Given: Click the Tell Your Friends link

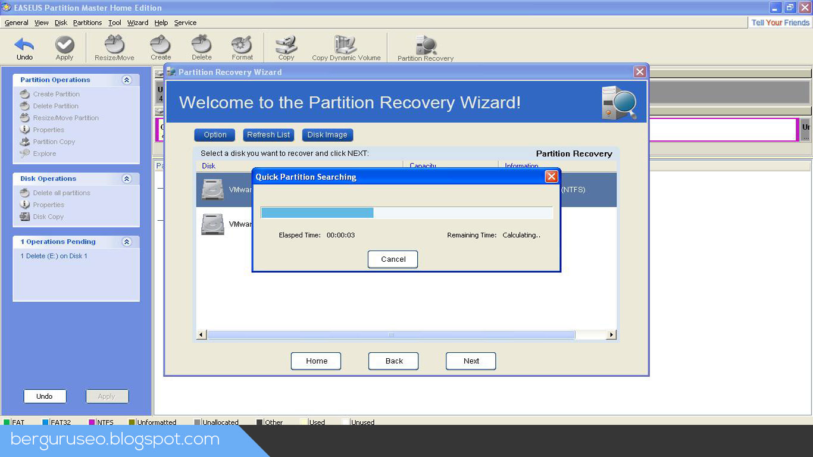Looking at the screenshot, I should tap(780, 23).
